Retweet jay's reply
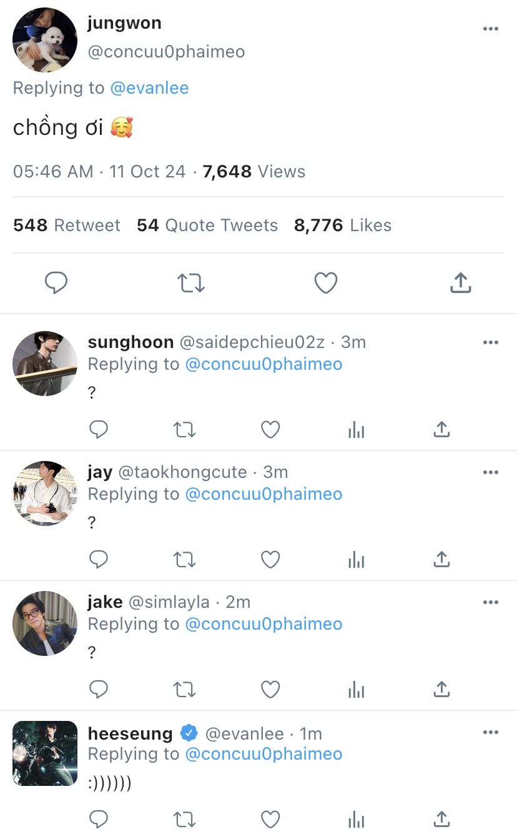 pyautogui.click(x=184, y=560)
